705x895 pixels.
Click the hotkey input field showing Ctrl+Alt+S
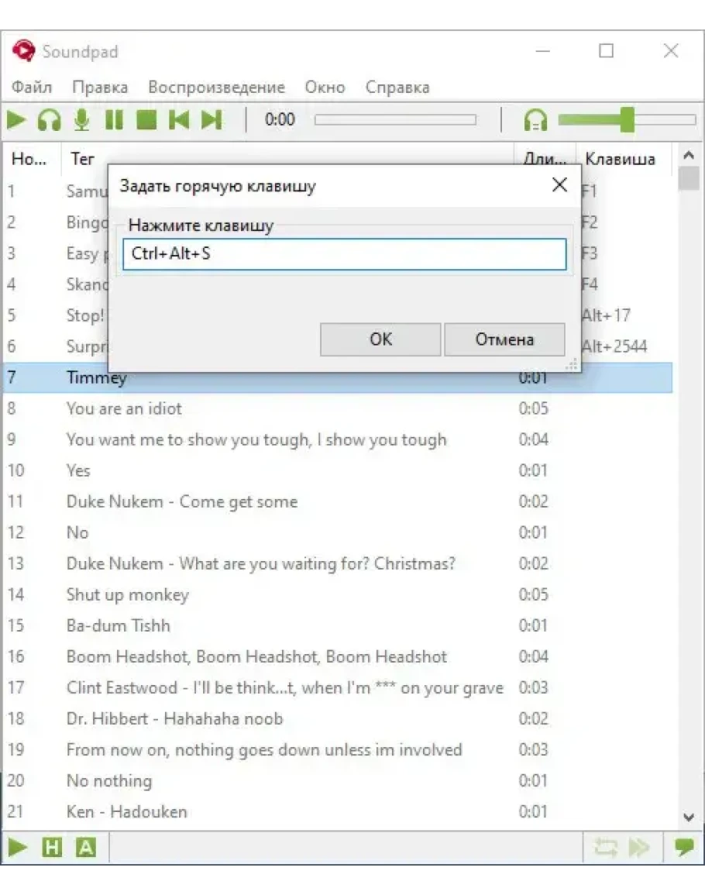[344, 254]
